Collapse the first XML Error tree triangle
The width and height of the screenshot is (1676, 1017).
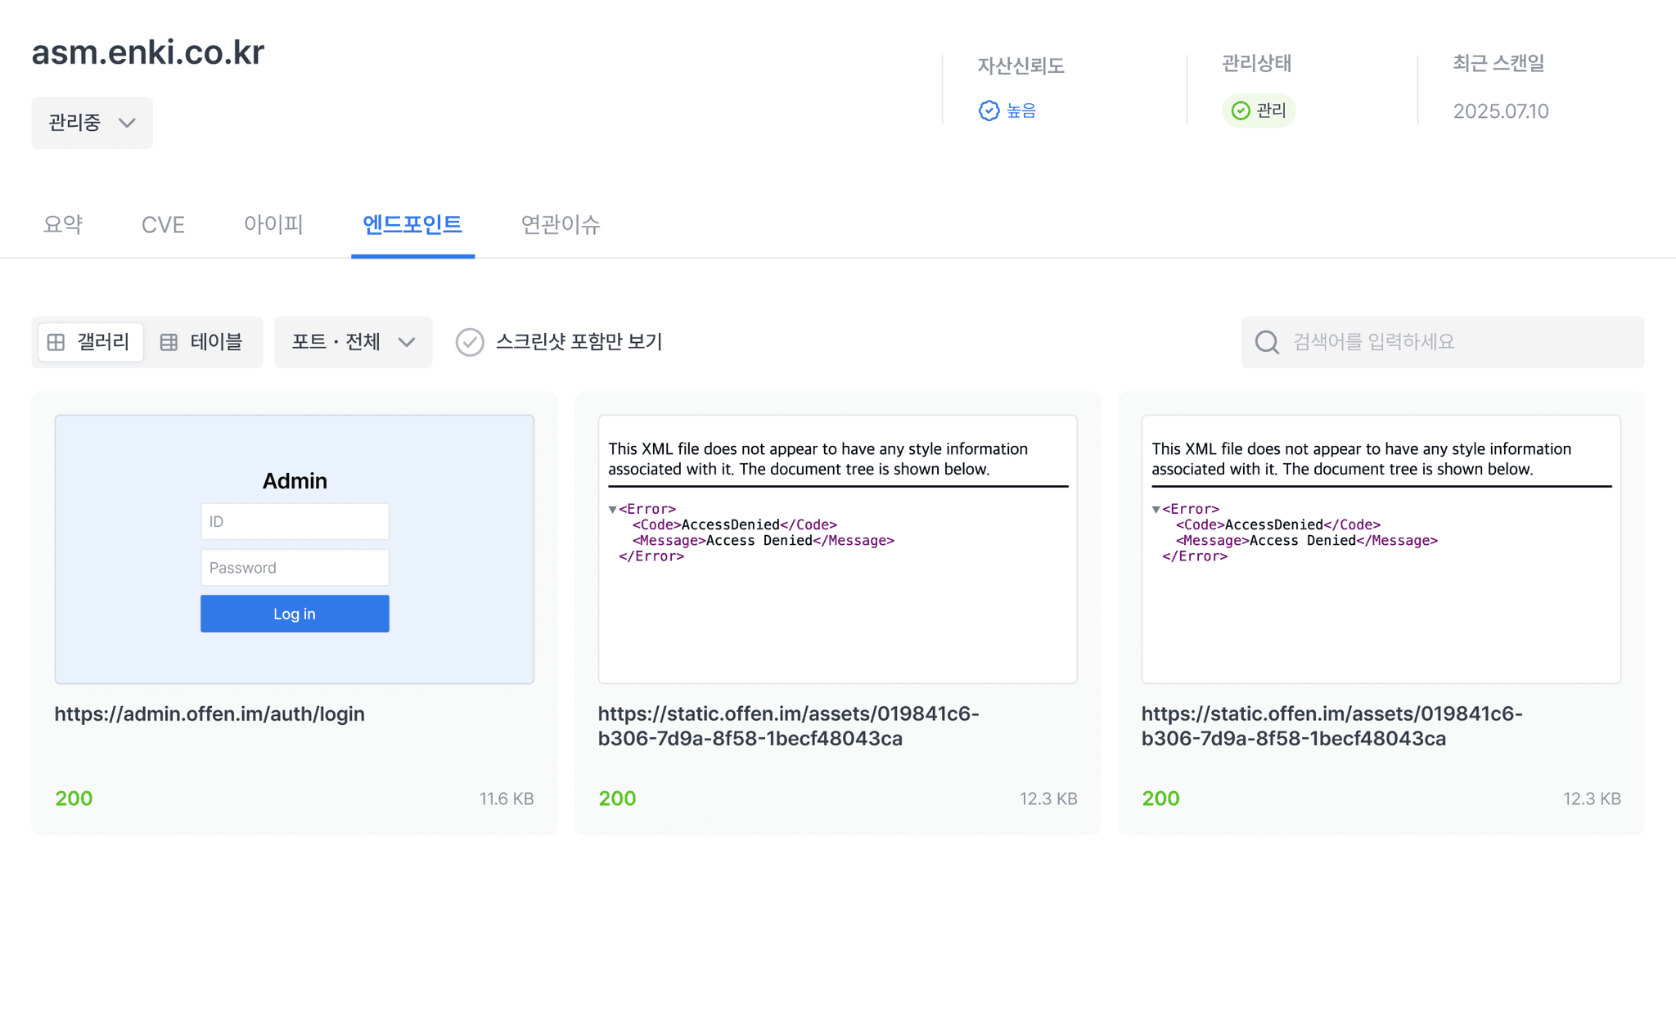(x=612, y=510)
